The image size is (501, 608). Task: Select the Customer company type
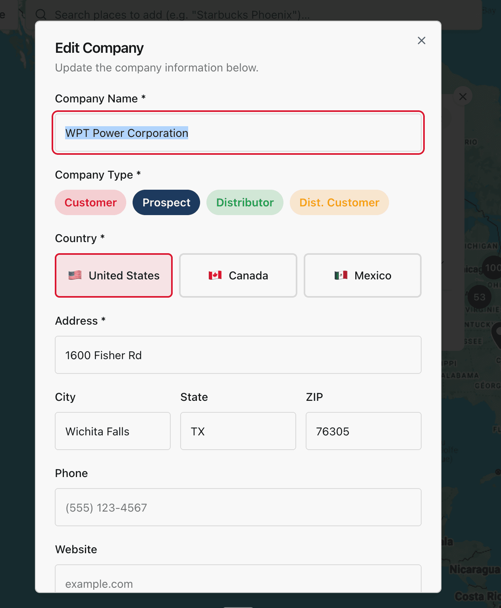[90, 202]
